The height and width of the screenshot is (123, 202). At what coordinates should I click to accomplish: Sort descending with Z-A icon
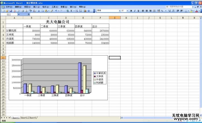pyautogui.click(x=81, y=11)
